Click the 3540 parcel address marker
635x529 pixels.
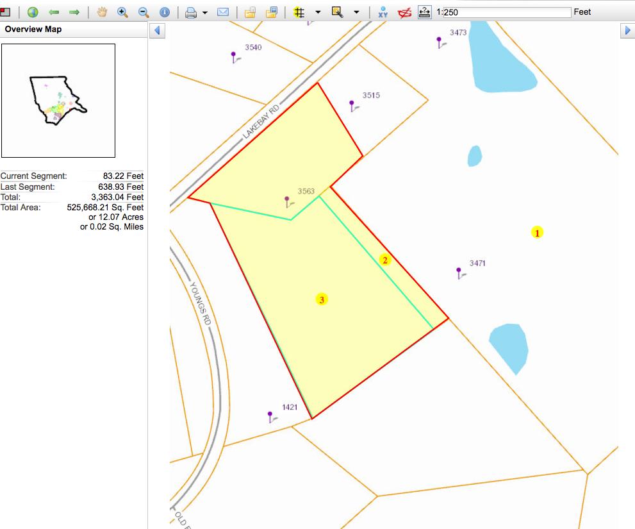point(235,57)
